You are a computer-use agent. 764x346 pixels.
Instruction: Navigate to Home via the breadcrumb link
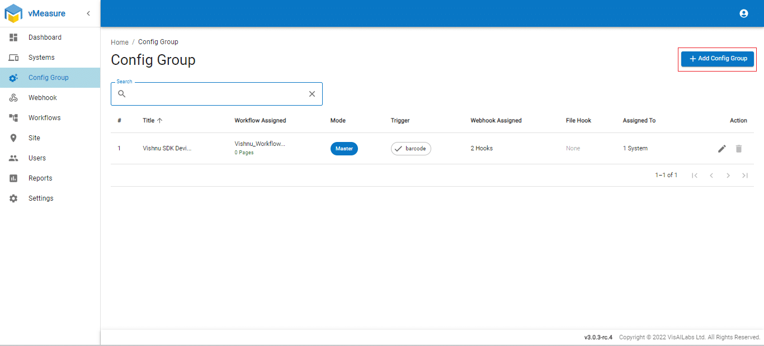(x=119, y=42)
